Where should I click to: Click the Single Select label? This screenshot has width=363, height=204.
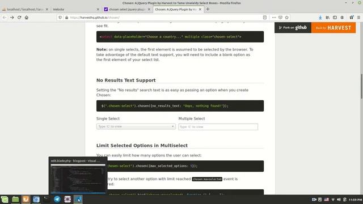click(x=108, y=118)
